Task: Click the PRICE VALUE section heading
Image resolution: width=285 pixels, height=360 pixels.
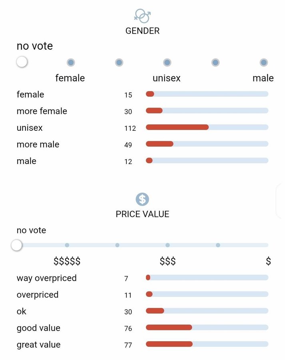Action: point(142,214)
